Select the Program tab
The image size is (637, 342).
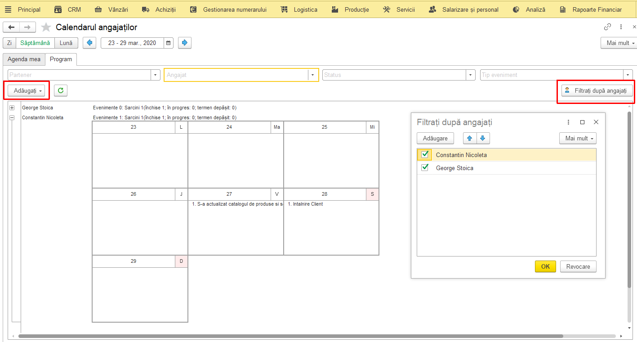tap(61, 59)
